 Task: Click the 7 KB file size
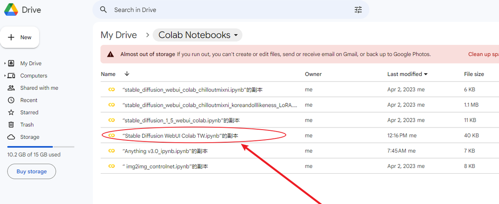pyautogui.click(x=470, y=151)
